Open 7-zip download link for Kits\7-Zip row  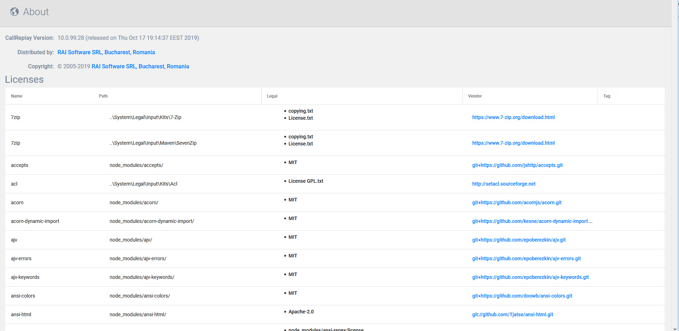513,117
